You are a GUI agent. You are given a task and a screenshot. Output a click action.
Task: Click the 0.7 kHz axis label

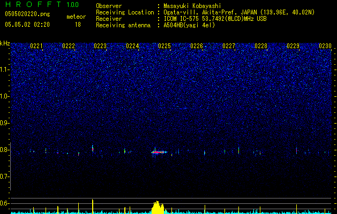(x=4, y=177)
